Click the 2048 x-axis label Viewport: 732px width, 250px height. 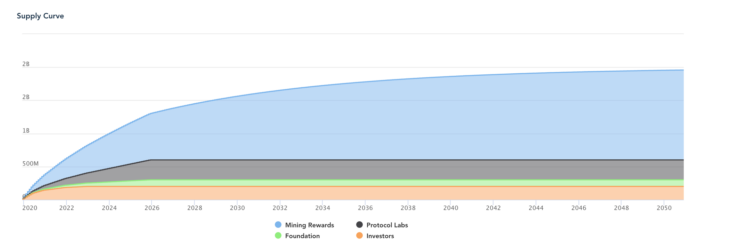pyautogui.click(x=621, y=208)
